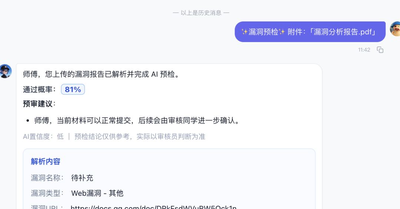Click the 待补充 vulnerability name value

(82, 178)
